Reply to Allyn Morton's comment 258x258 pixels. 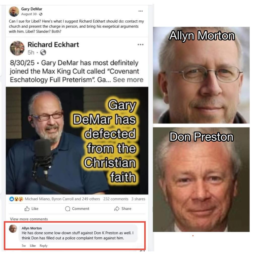click(43, 246)
